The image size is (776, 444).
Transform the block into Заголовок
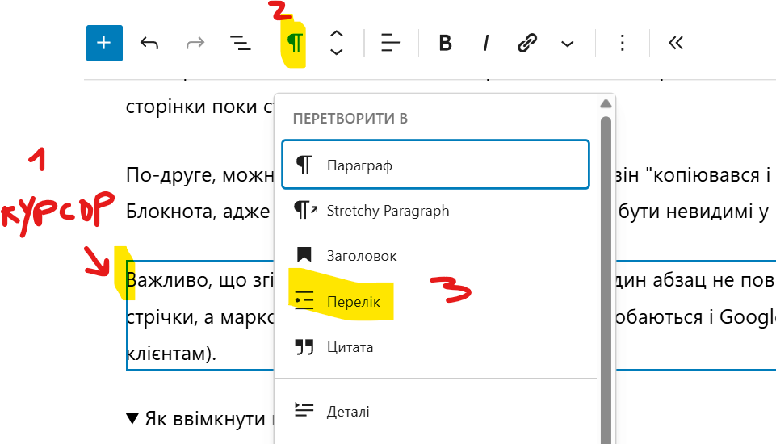tap(361, 256)
